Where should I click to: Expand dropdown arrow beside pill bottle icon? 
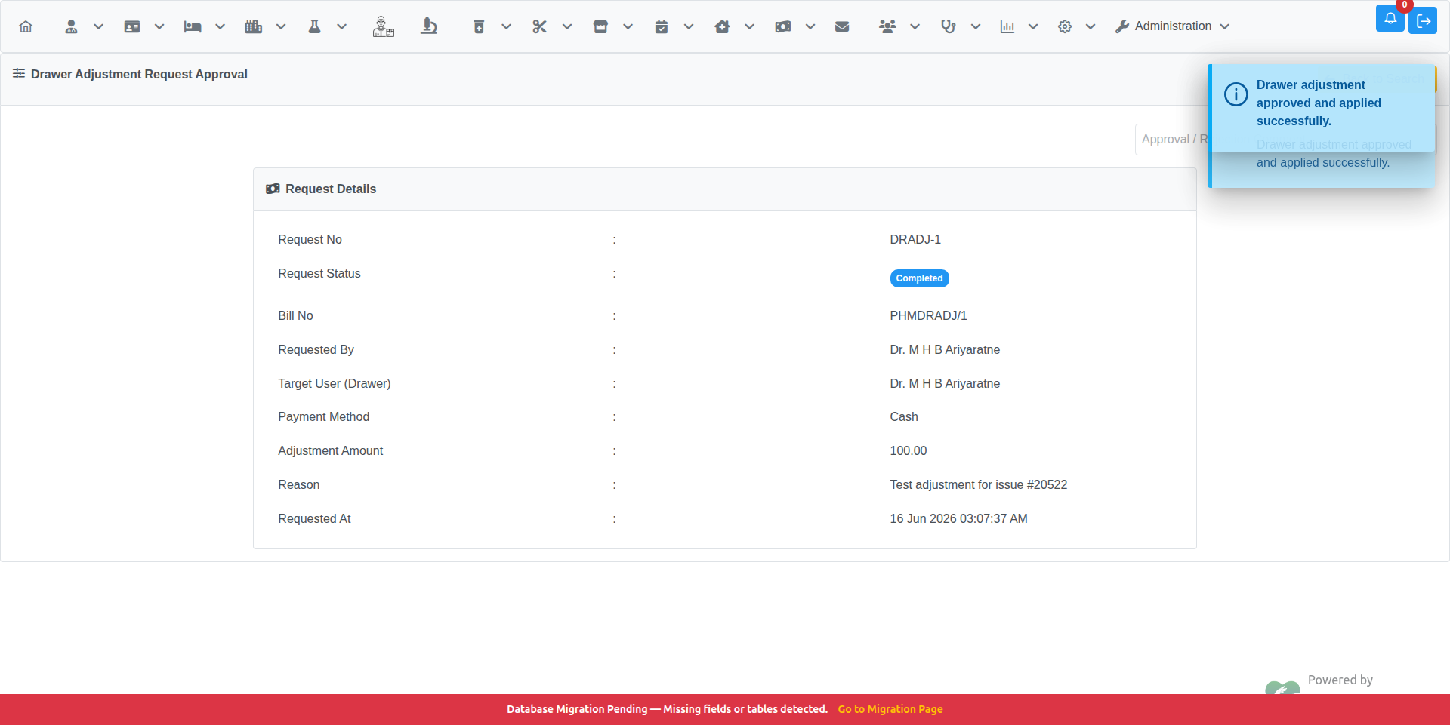point(506,26)
